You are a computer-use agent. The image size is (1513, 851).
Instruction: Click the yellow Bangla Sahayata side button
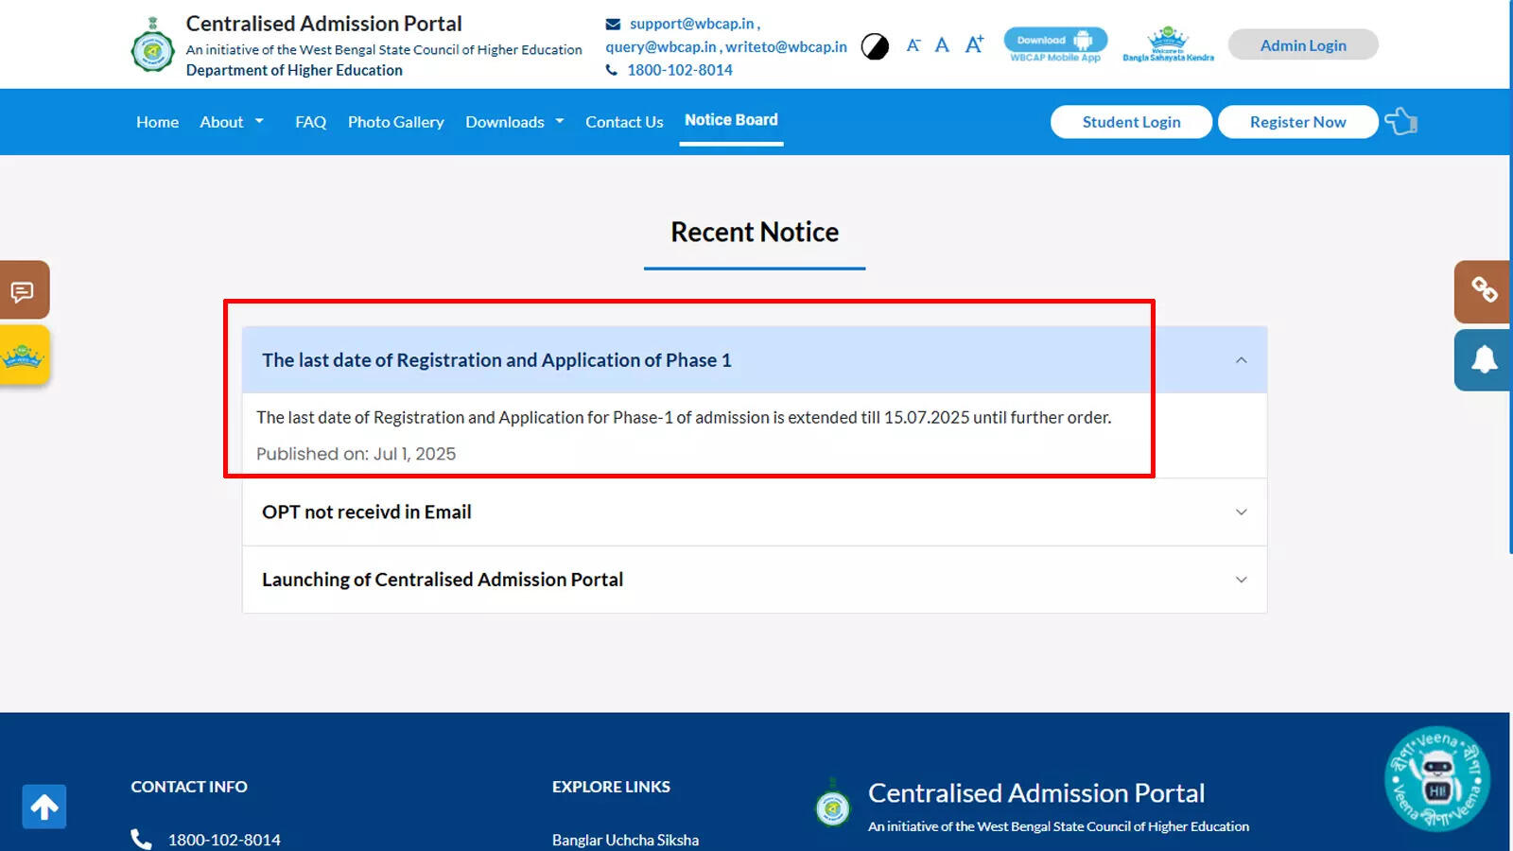click(x=24, y=356)
